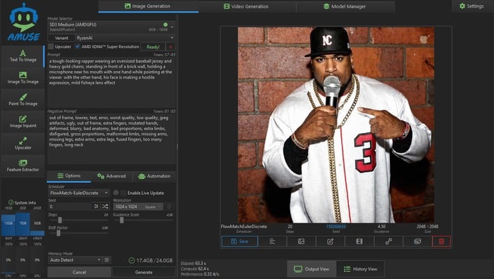Open the RyzenAI variant dropdown
The height and width of the screenshot is (279, 494).
coord(123,37)
